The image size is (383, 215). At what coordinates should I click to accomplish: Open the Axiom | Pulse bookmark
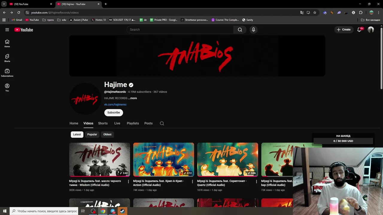coord(79,20)
